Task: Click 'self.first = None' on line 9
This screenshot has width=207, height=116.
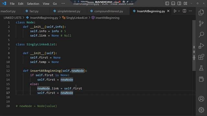Action: 45,58
